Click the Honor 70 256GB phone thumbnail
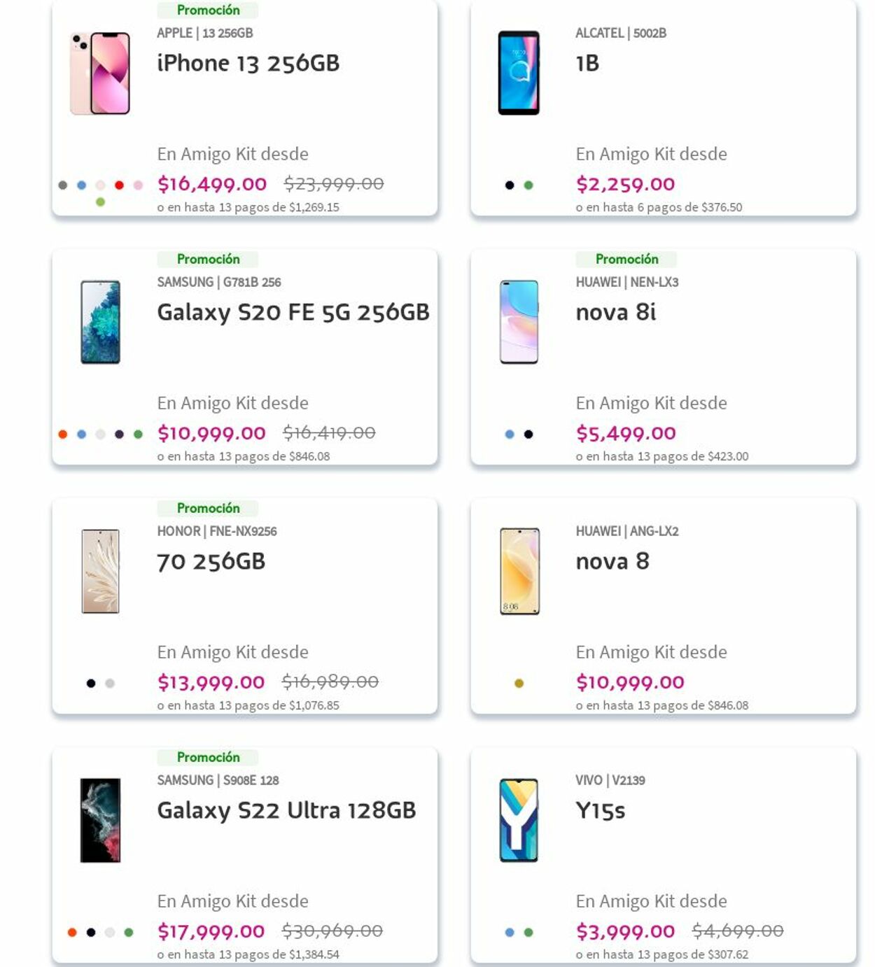The width and height of the screenshot is (875, 967). pyautogui.click(x=100, y=571)
